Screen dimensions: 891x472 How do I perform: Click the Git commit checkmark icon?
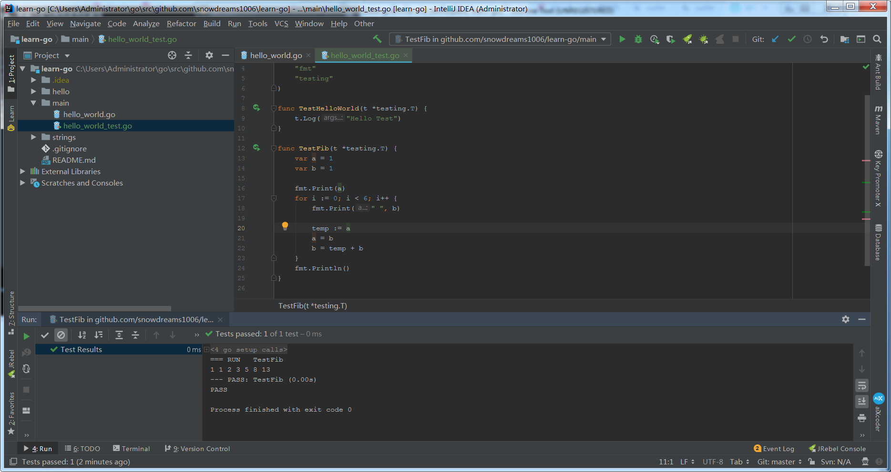pyautogui.click(x=791, y=39)
